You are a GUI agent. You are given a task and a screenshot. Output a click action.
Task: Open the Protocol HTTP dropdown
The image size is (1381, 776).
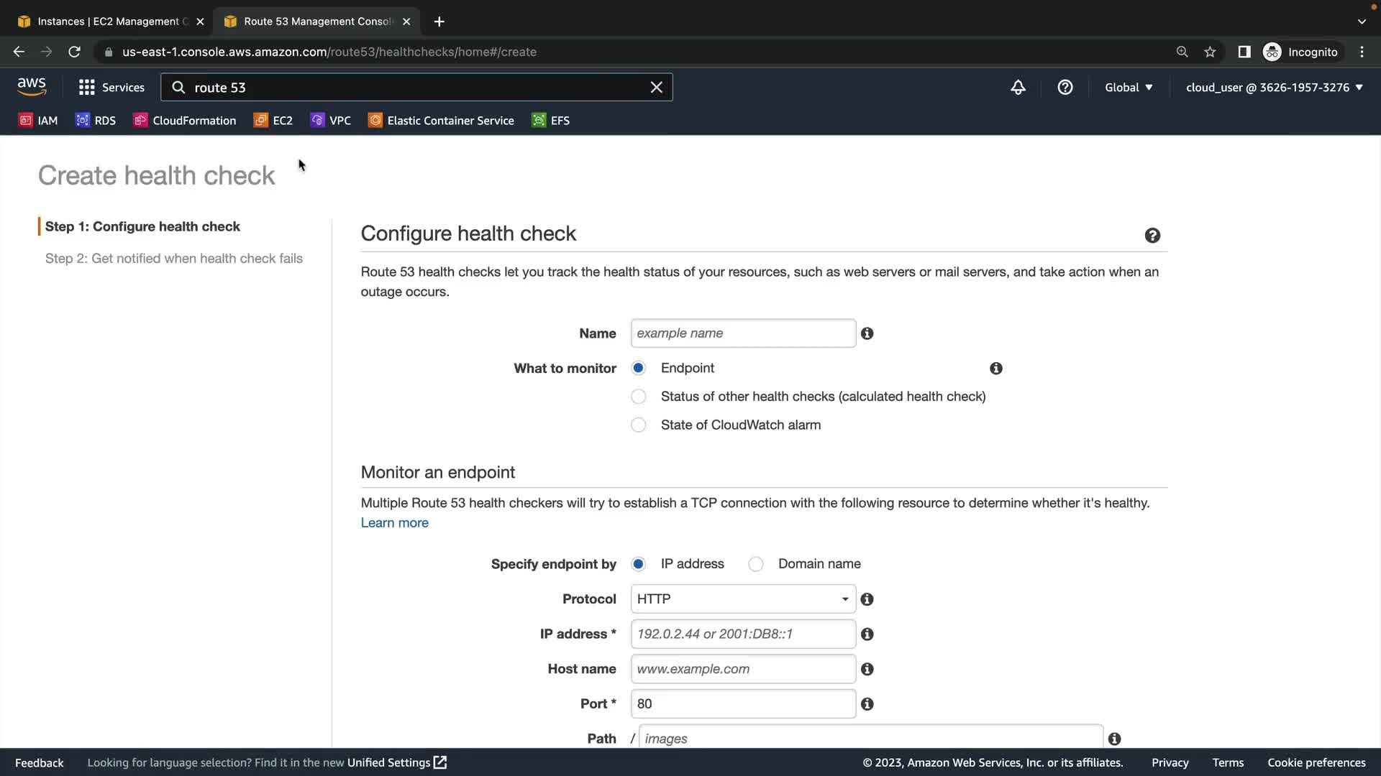tap(742, 599)
